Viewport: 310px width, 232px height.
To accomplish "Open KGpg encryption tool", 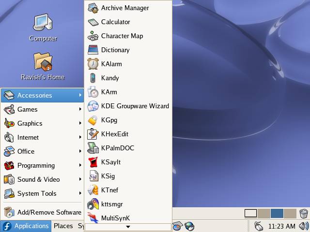I will [x=108, y=120].
